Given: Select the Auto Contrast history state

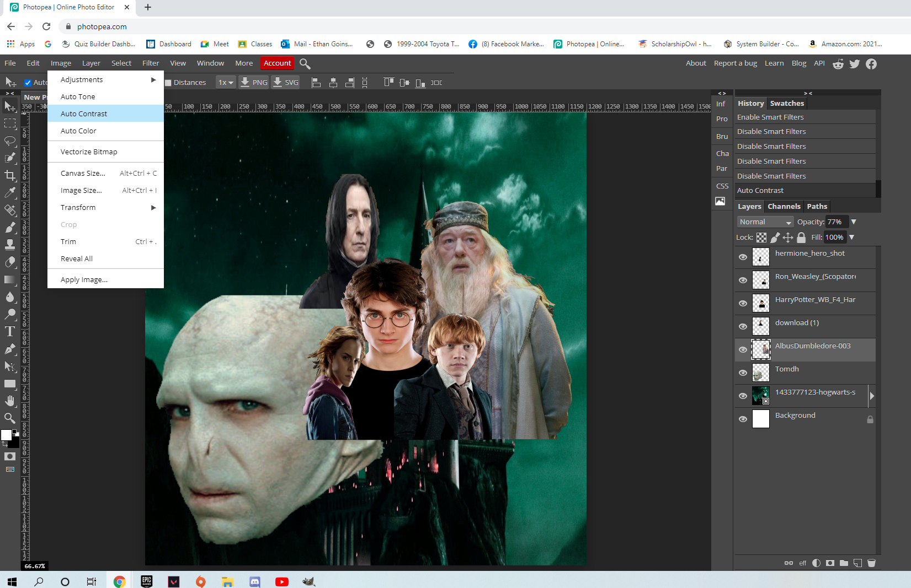Looking at the screenshot, I should click(805, 191).
